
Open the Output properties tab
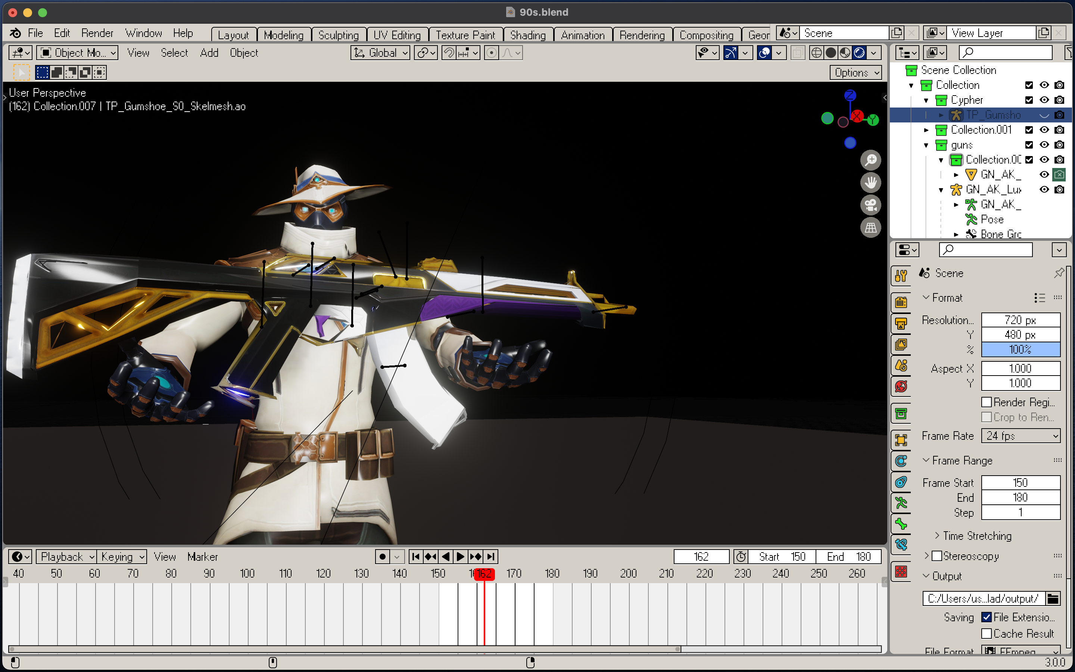click(x=901, y=324)
